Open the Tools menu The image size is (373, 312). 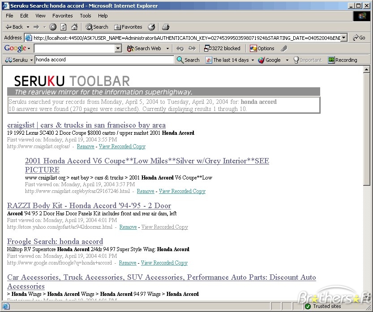coord(86,16)
